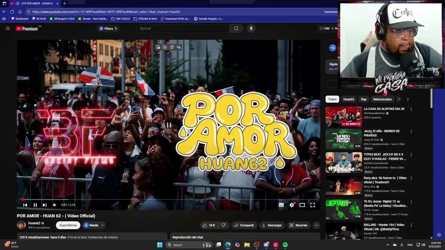Open Dashboard bookmark
The image size is (445, 250).
pyautogui.click(x=20, y=19)
